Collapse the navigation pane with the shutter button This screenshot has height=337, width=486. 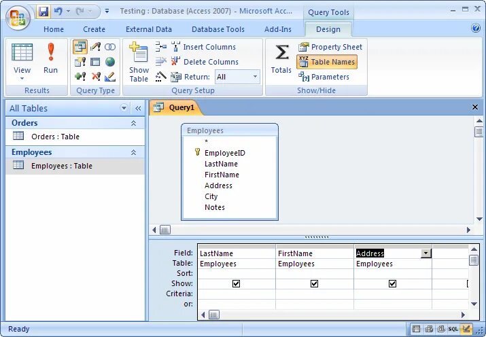[138, 108]
